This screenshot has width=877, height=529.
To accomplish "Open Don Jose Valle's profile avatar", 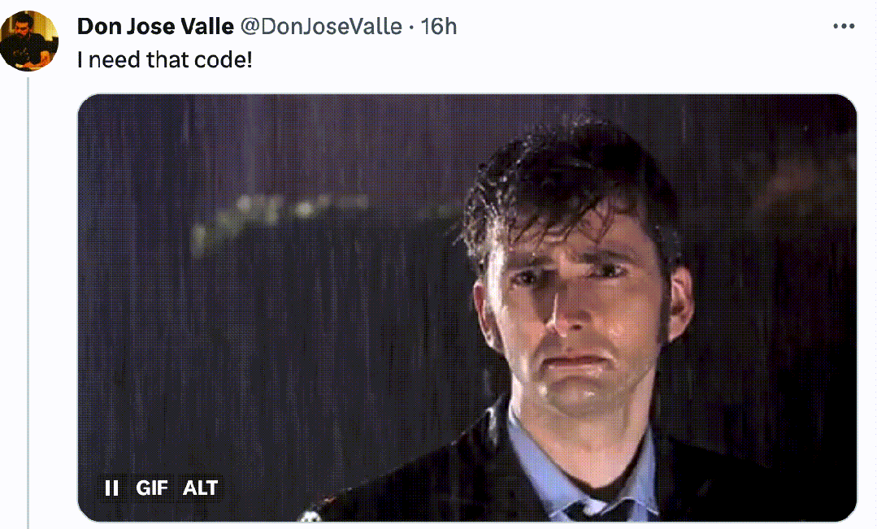I will [28, 41].
